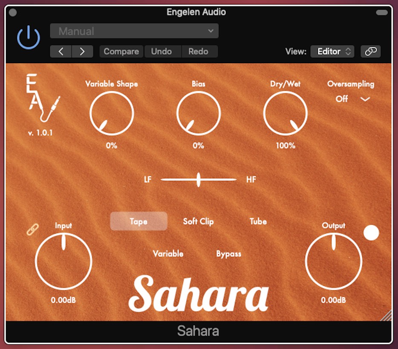This screenshot has width=398, height=349.
Task: Click the LF/HF tilt slider handle
Action: (x=199, y=180)
